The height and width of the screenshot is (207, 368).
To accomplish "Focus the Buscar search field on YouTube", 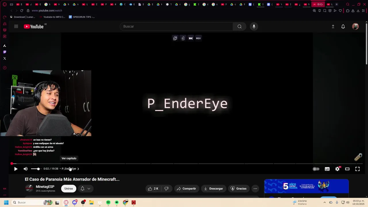I will tap(177, 26).
